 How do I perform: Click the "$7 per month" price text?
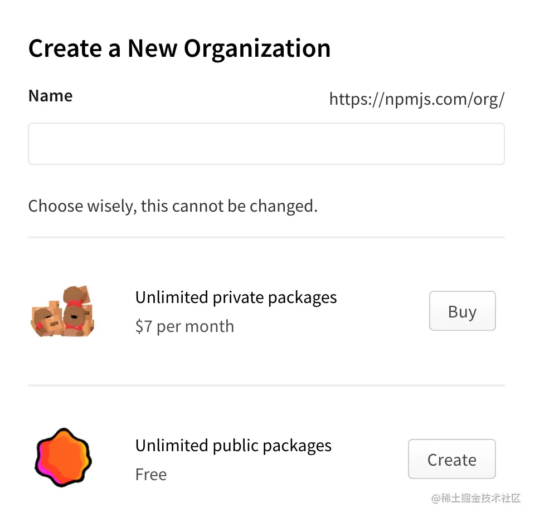click(x=184, y=326)
